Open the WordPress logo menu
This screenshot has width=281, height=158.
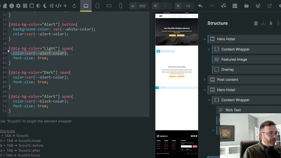(x=258, y=6)
